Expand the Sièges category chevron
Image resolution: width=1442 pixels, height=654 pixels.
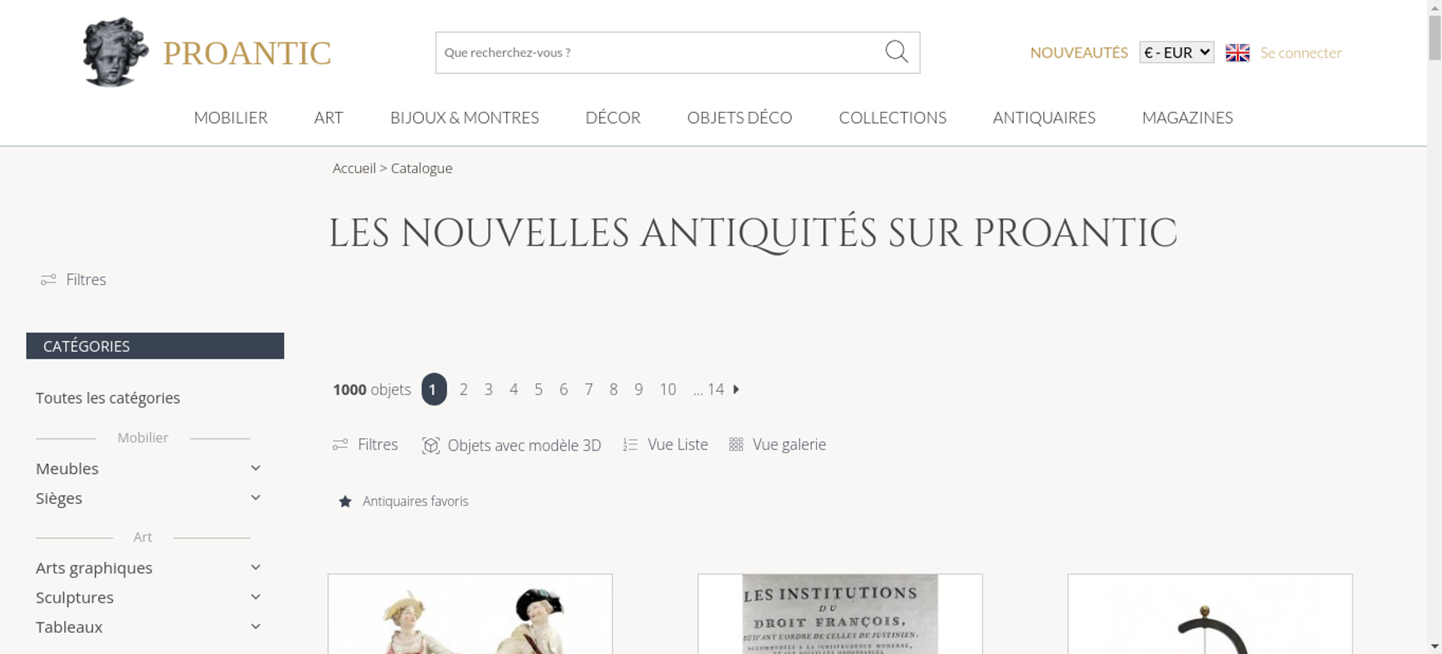point(255,498)
